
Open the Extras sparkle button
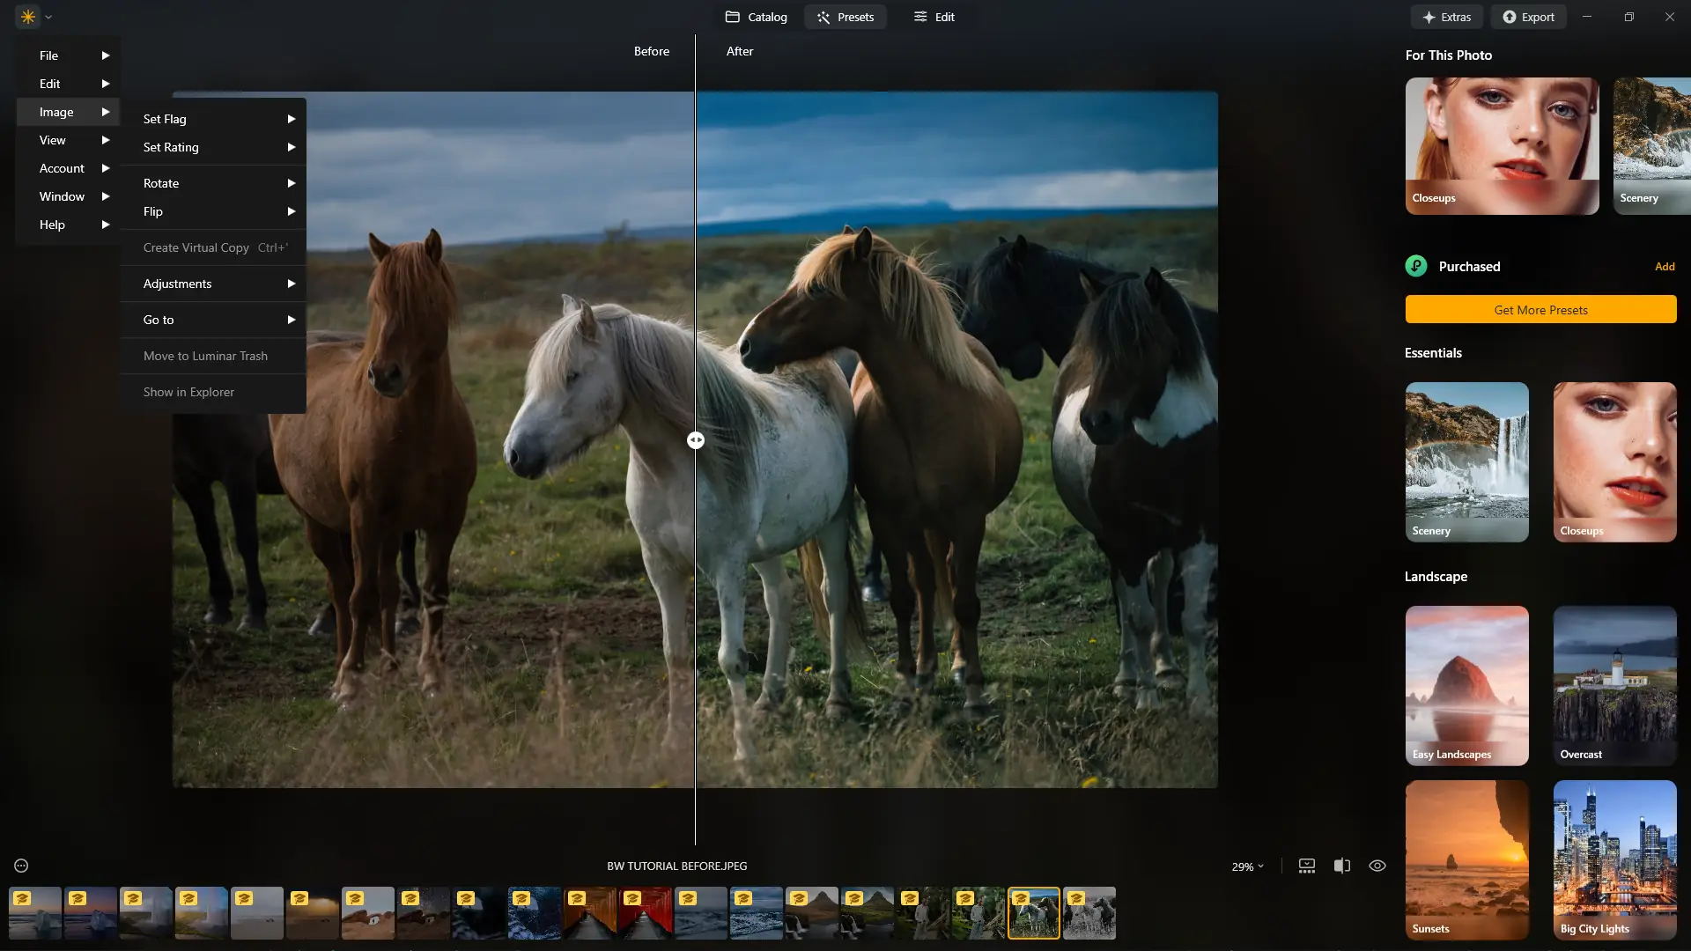[1447, 17]
